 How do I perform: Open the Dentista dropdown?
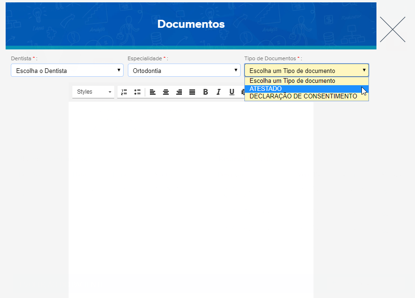[x=67, y=71]
